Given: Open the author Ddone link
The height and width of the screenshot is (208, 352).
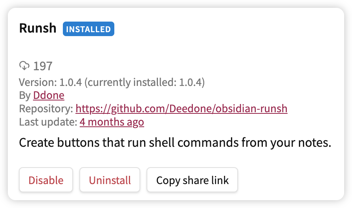Looking at the screenshot, I should pyautogui.click(x=49, y=95).
